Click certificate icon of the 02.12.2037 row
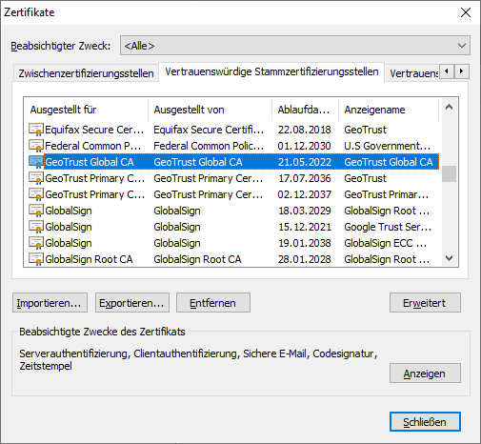The image size is (481, 444). [x=36, y=194]
